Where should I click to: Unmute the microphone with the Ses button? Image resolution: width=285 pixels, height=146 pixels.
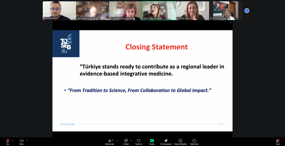(7, 141)
